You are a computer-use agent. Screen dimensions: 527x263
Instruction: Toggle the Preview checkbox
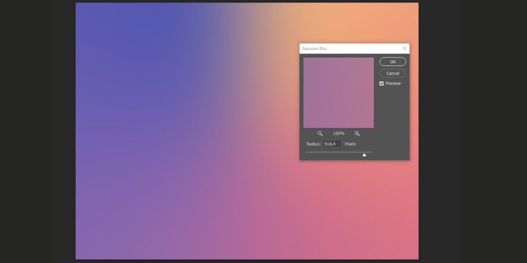click(381, 84)
